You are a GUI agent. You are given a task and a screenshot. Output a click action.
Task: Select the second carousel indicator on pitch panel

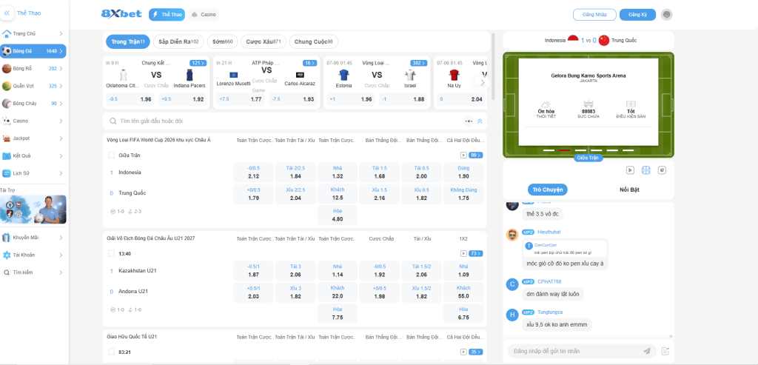564,150
